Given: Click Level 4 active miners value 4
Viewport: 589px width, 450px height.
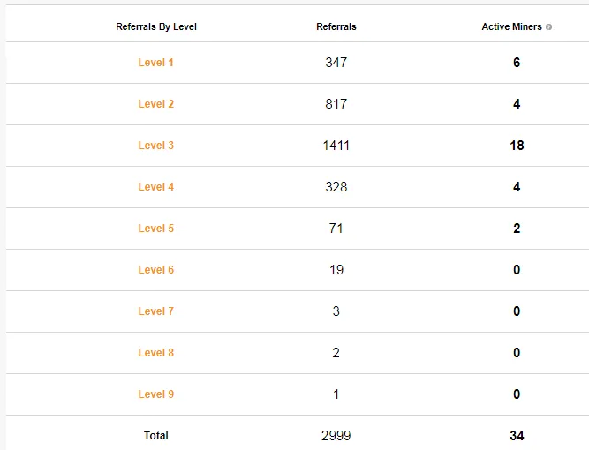Looking at the screenshot, I should [x=517, y=187].
